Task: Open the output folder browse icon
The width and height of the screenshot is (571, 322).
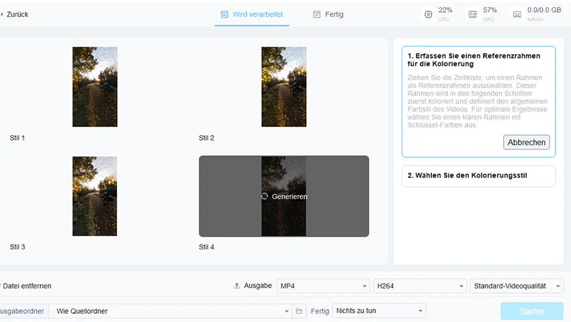Action: 299,311
